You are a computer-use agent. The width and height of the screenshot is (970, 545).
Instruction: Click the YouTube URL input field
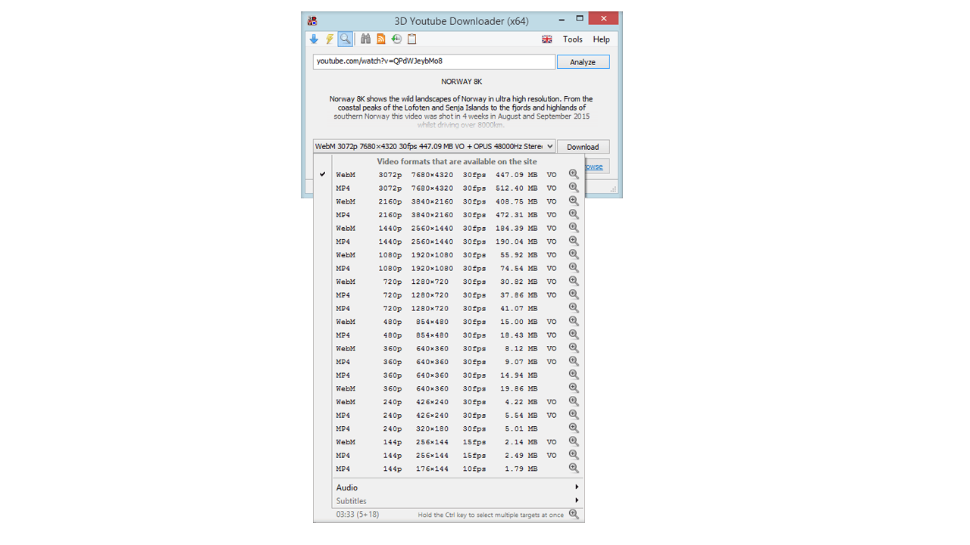pos(433,61)
